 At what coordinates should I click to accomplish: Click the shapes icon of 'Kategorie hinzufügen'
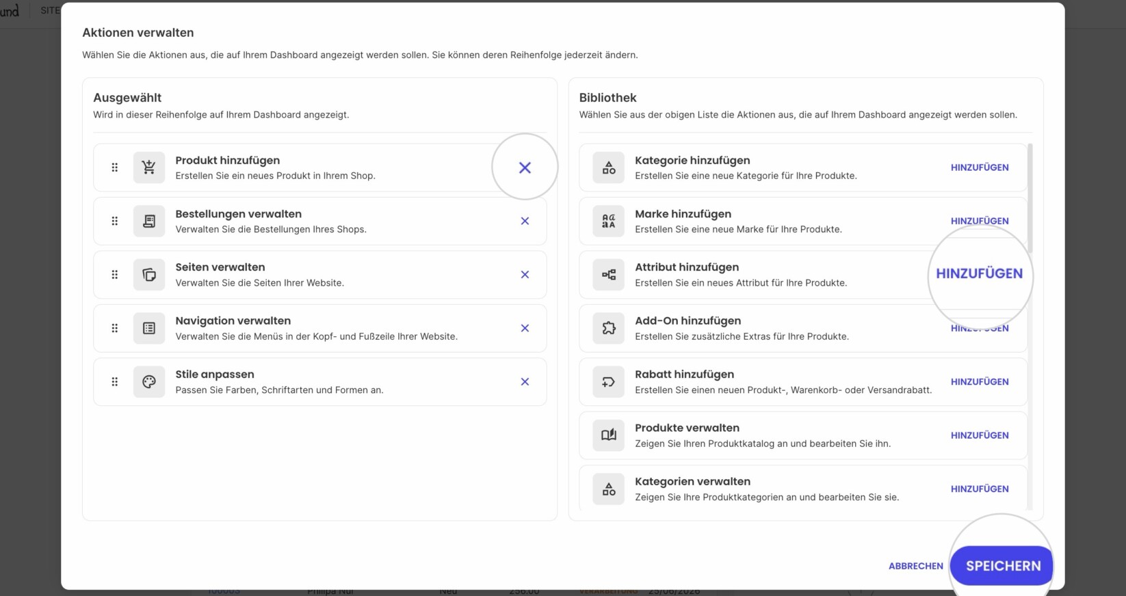[609, 167]
